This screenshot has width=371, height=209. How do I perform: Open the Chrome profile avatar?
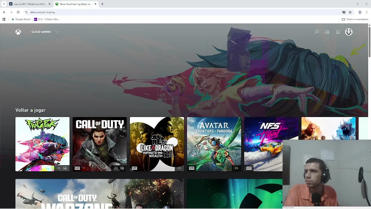[x=360, y=12]
